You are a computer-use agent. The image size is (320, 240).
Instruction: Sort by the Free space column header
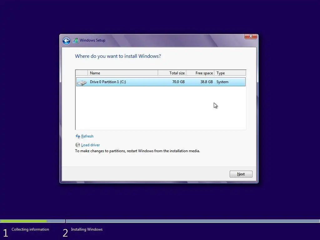(200, 73)
